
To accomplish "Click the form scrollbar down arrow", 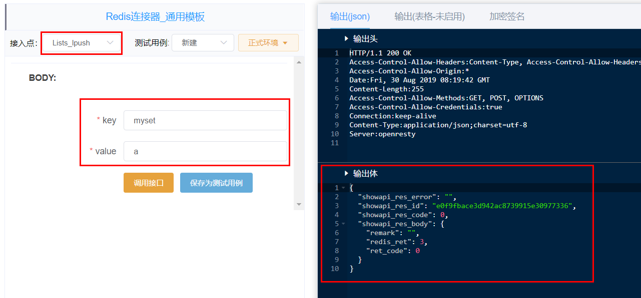I will pos(299,204).
